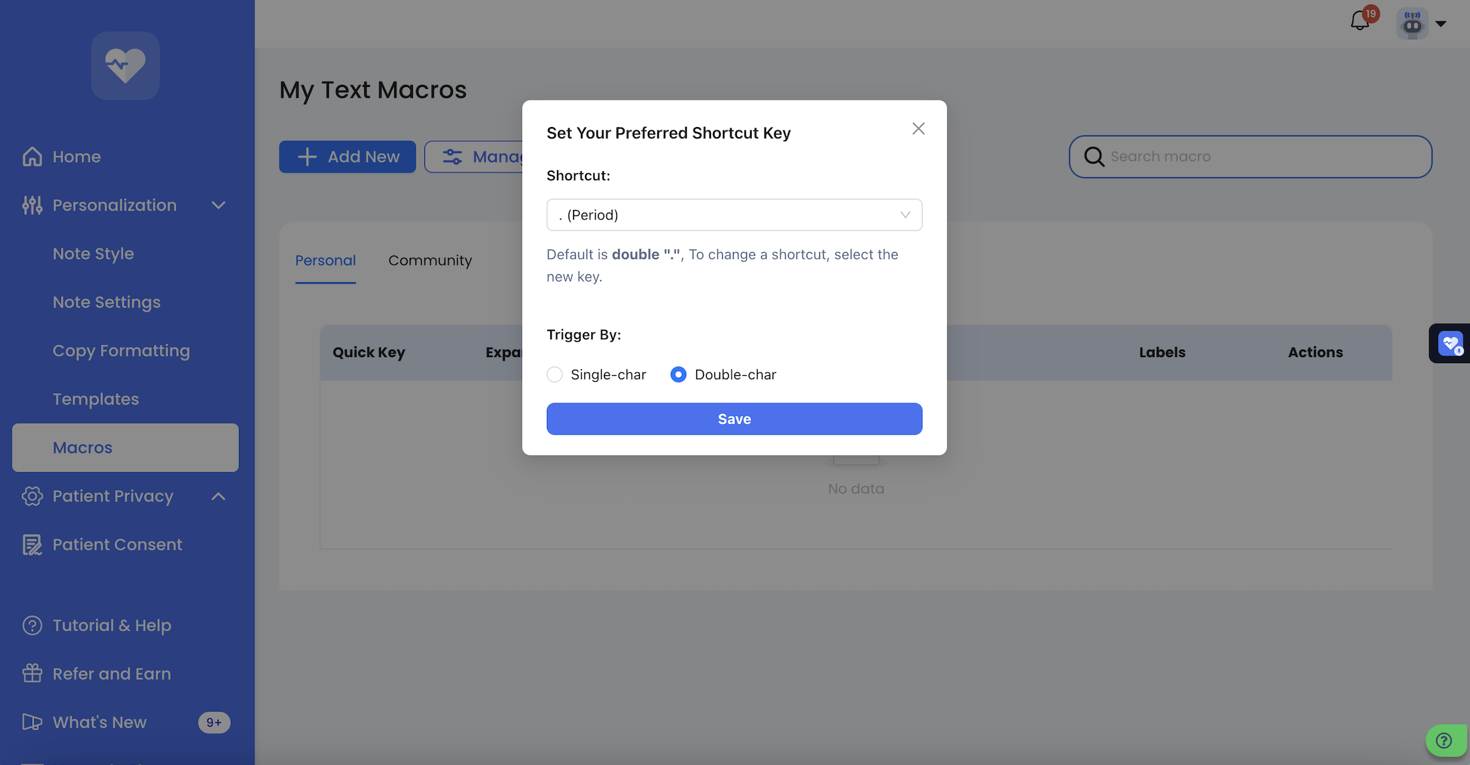
Task: Expand the Patient Privacy section chevron
Action: [x=218, y=496]
